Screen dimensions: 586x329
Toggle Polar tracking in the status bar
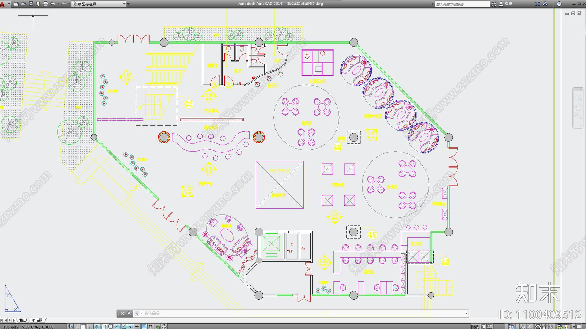[x=97, y=326]
